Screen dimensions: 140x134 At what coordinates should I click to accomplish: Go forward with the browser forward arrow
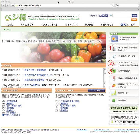tap(7, 5)
